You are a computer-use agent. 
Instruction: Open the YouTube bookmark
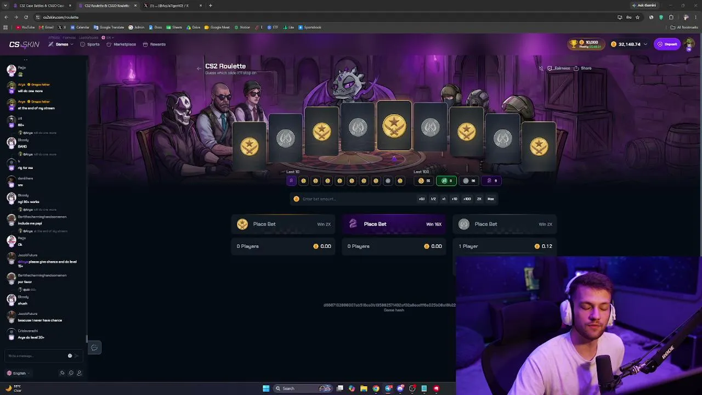tap(25, 27)
